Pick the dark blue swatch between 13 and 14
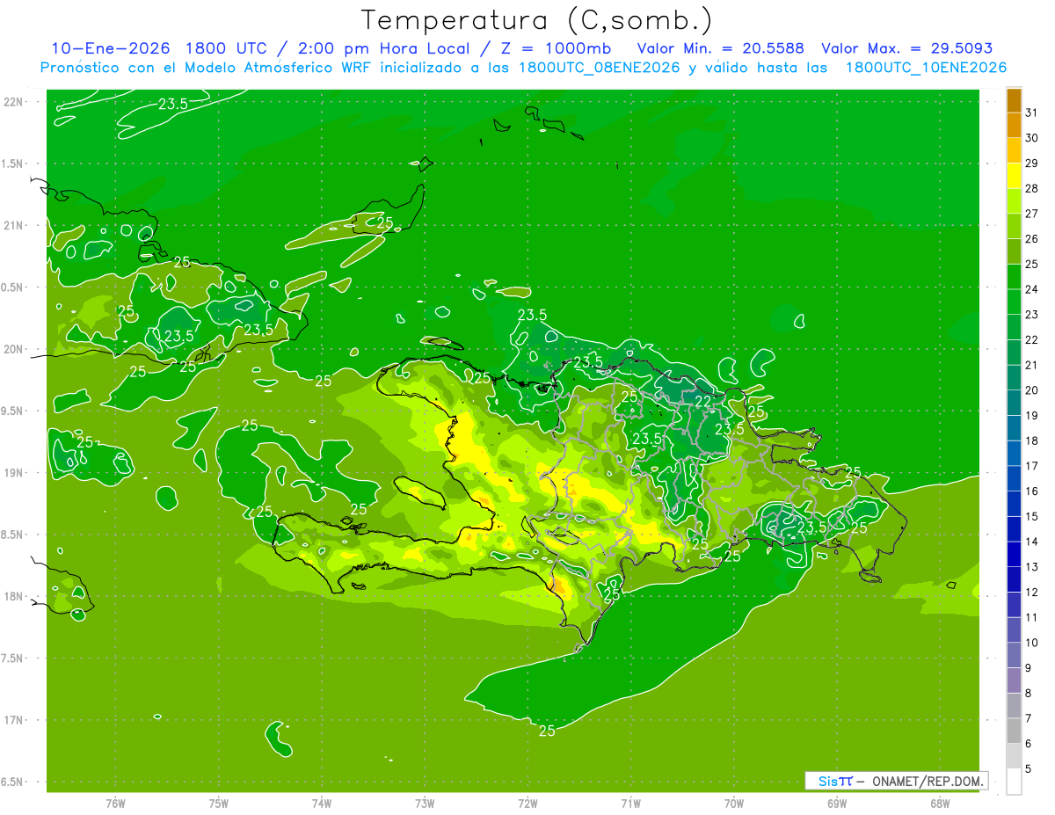This screenshot has height=815, width=1055. coord(1014,554)
